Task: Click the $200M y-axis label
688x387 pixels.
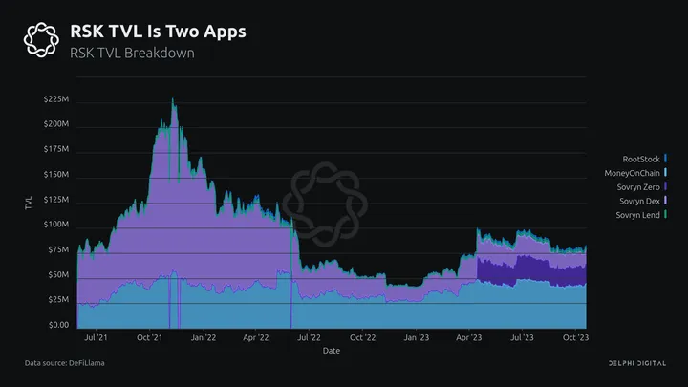Action: coord(55,124)
